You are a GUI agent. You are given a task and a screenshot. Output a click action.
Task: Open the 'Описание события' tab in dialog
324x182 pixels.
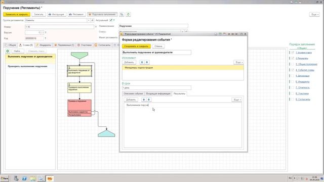[x=133, y=94]
